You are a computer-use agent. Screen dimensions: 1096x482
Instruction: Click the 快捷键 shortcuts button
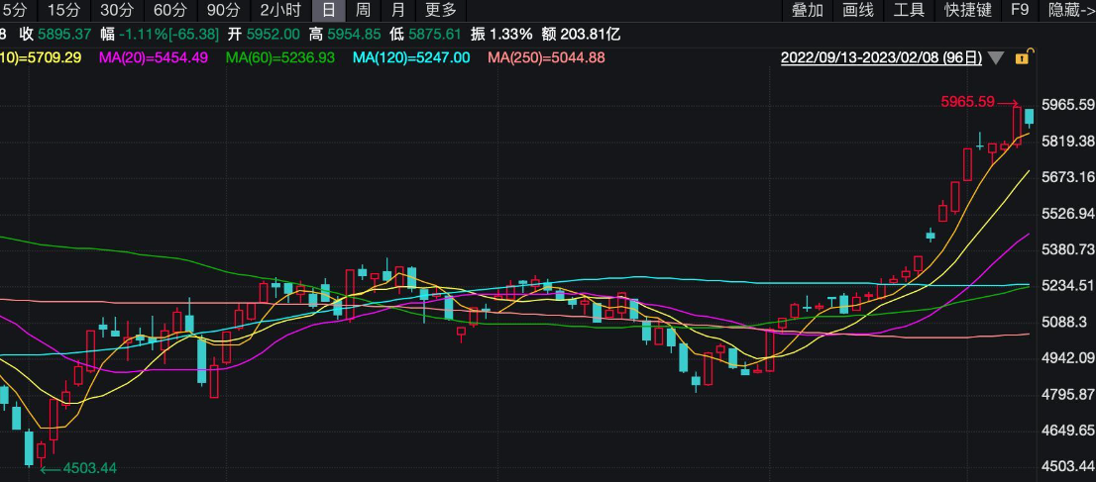pyautogui.click(x=968, y=10)
